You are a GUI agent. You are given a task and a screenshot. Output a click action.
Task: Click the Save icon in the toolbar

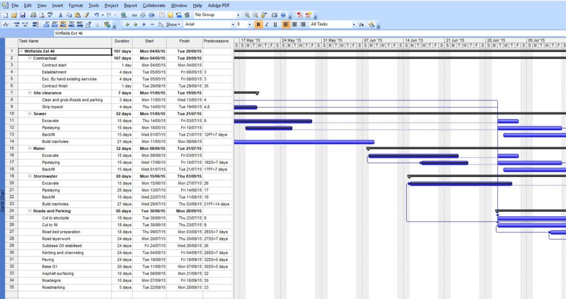(23, 15)
